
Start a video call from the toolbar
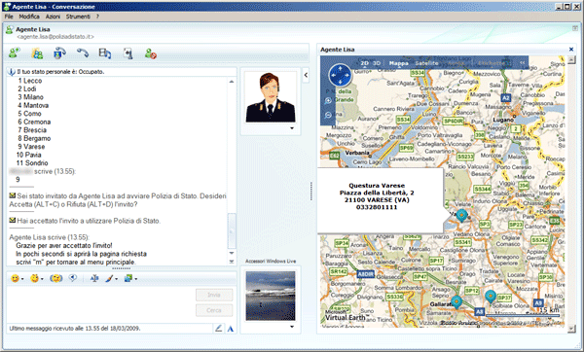[59, 53]
